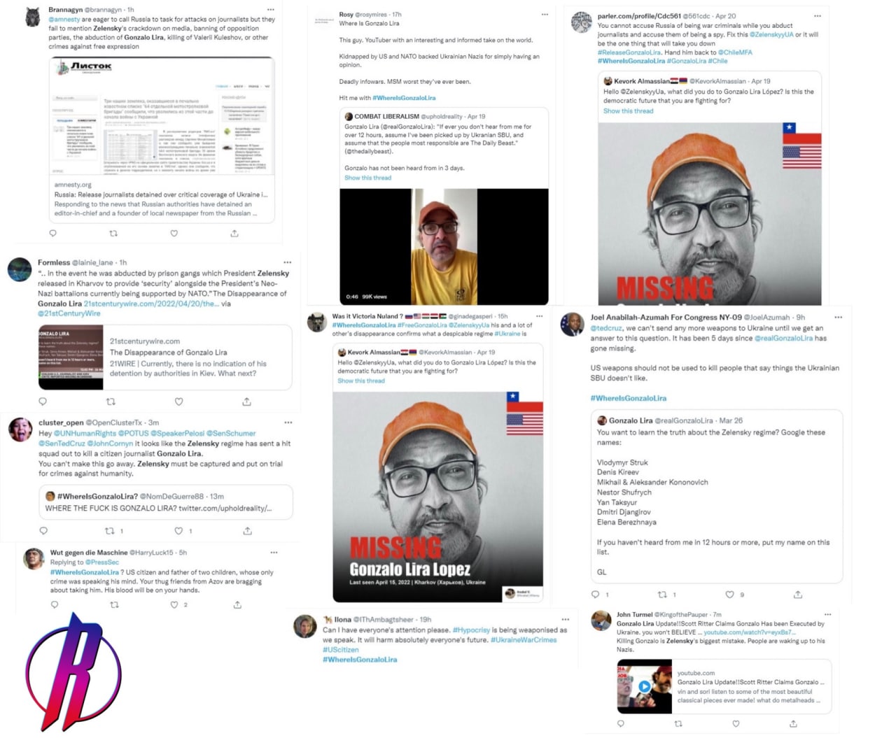Open more options on Brannagyn's tweet
Screen dimensions: 896x738
pyautogui.click(x=270, y=10)
